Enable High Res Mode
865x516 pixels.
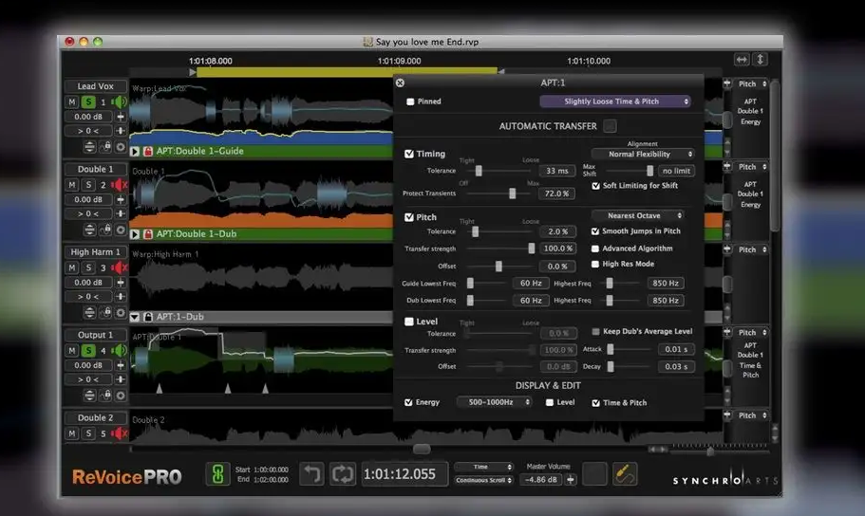(x=595, y=264)
